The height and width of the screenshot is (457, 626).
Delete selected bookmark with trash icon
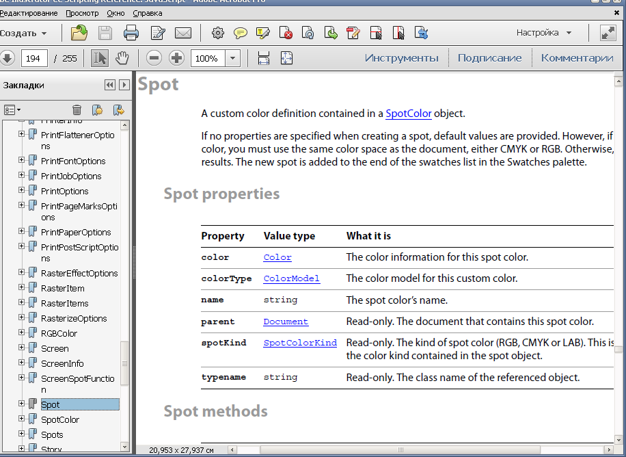[x=77, y=109]
